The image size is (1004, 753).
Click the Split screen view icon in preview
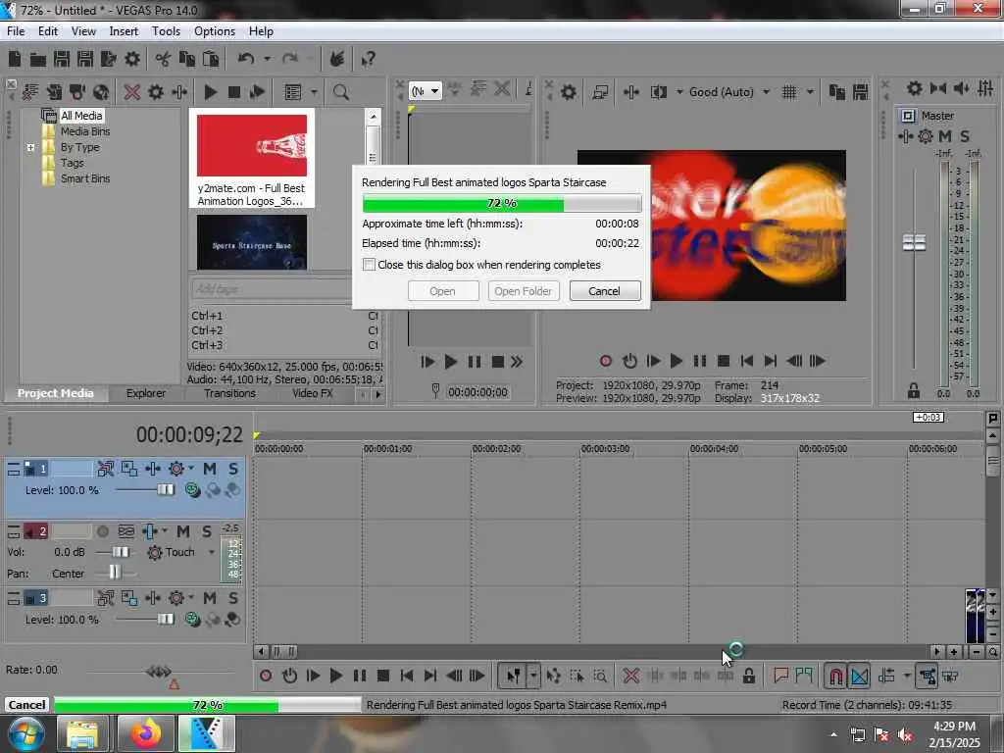click(x=658, y=92)
